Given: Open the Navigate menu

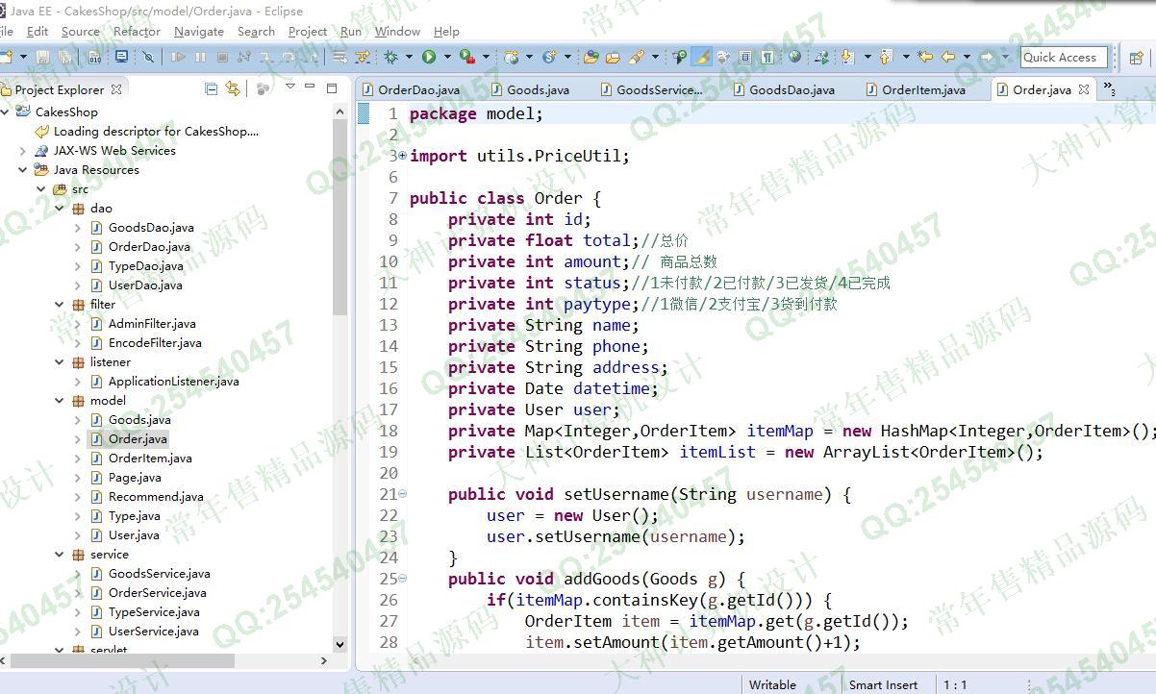Looking at the screenshot, I should pyautogui.click(x=199, y=31).
